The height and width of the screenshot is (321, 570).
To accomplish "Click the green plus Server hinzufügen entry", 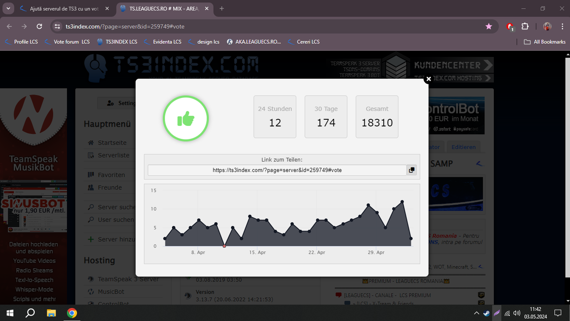I will click(110, 239).
